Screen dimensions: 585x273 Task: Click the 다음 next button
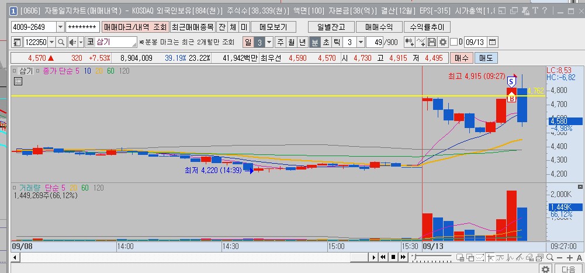click(x=568, y=269)
